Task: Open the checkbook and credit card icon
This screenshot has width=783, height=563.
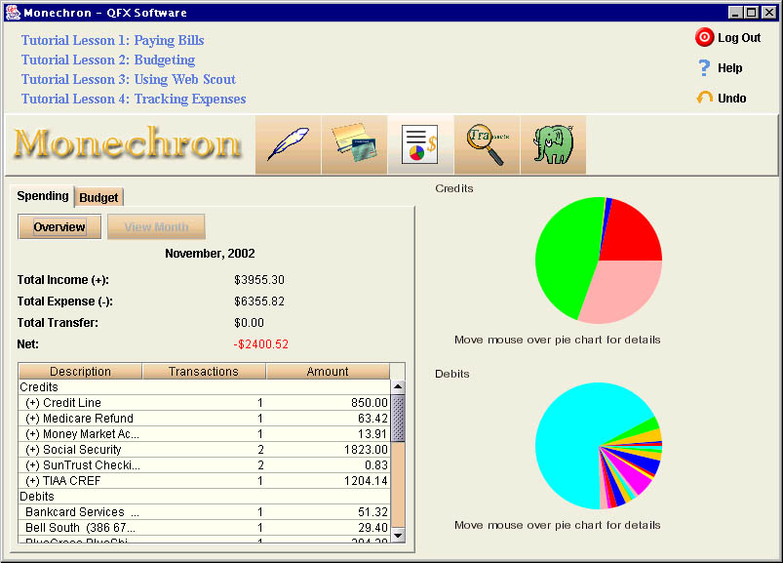Action: click(354, 144)
